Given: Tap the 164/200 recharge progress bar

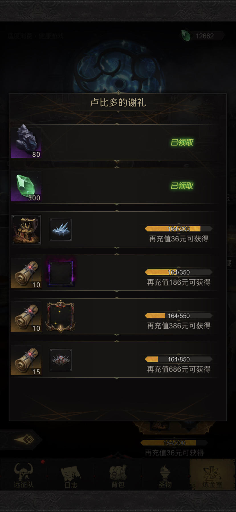Looking at the screenshot, I should (179, 229).
